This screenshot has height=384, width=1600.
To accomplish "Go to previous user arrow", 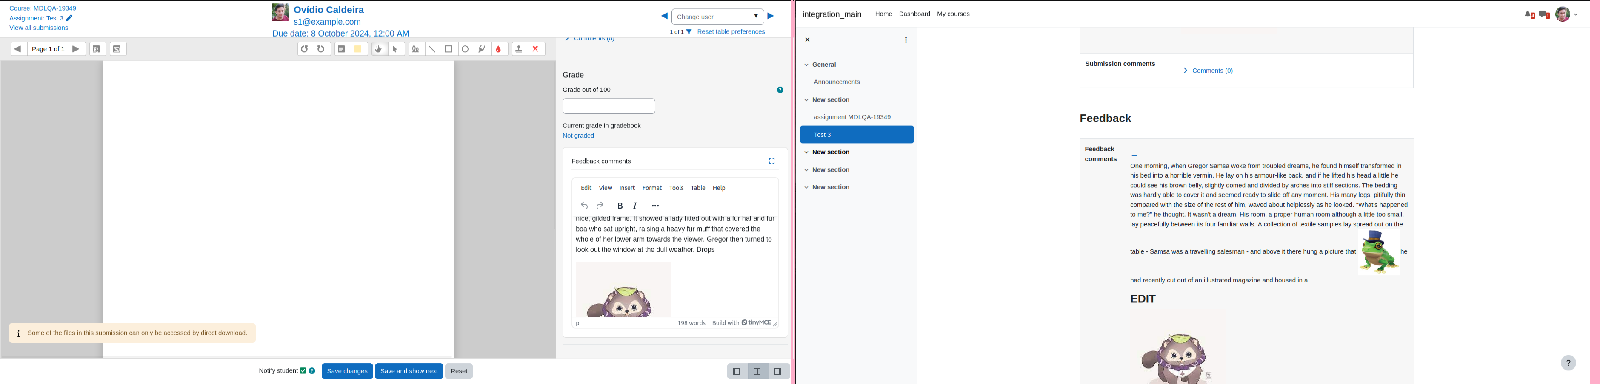I will click(664, 16).
